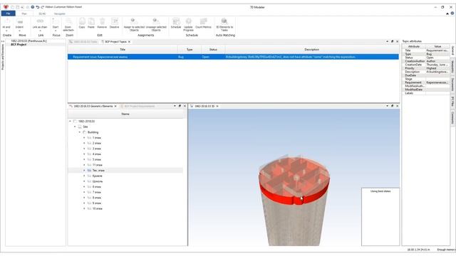This screenshot has height=256, width=456.
Task: Toggle the checkbox next to Building
Action: tap(85, 132)
